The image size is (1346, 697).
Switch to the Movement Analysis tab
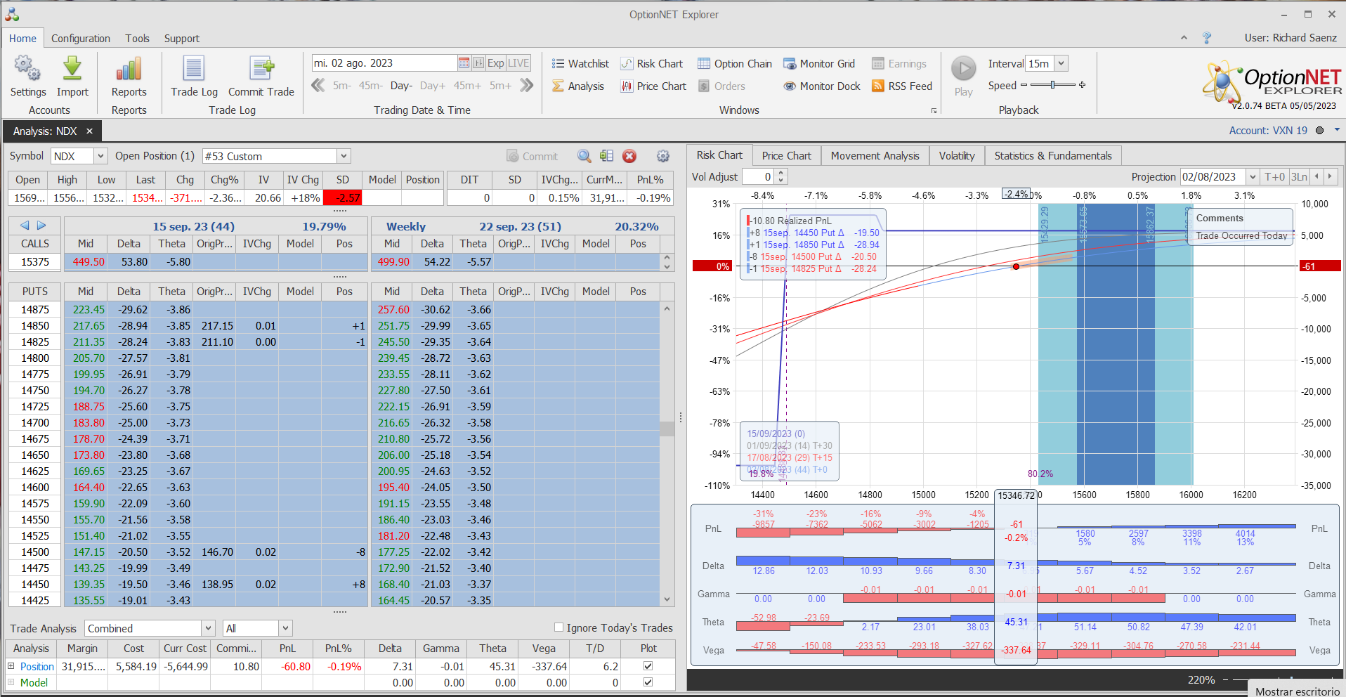point(875,156)
